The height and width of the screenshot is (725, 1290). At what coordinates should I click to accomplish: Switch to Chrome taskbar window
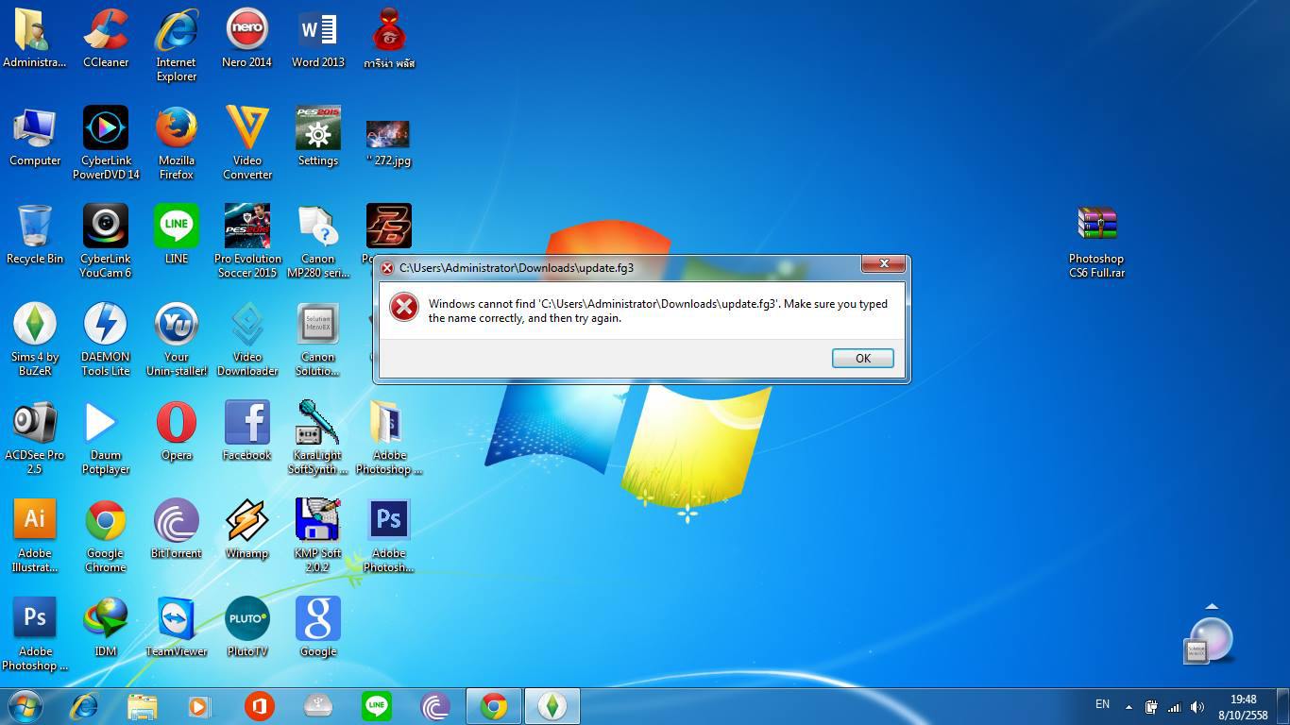(493, 706)
